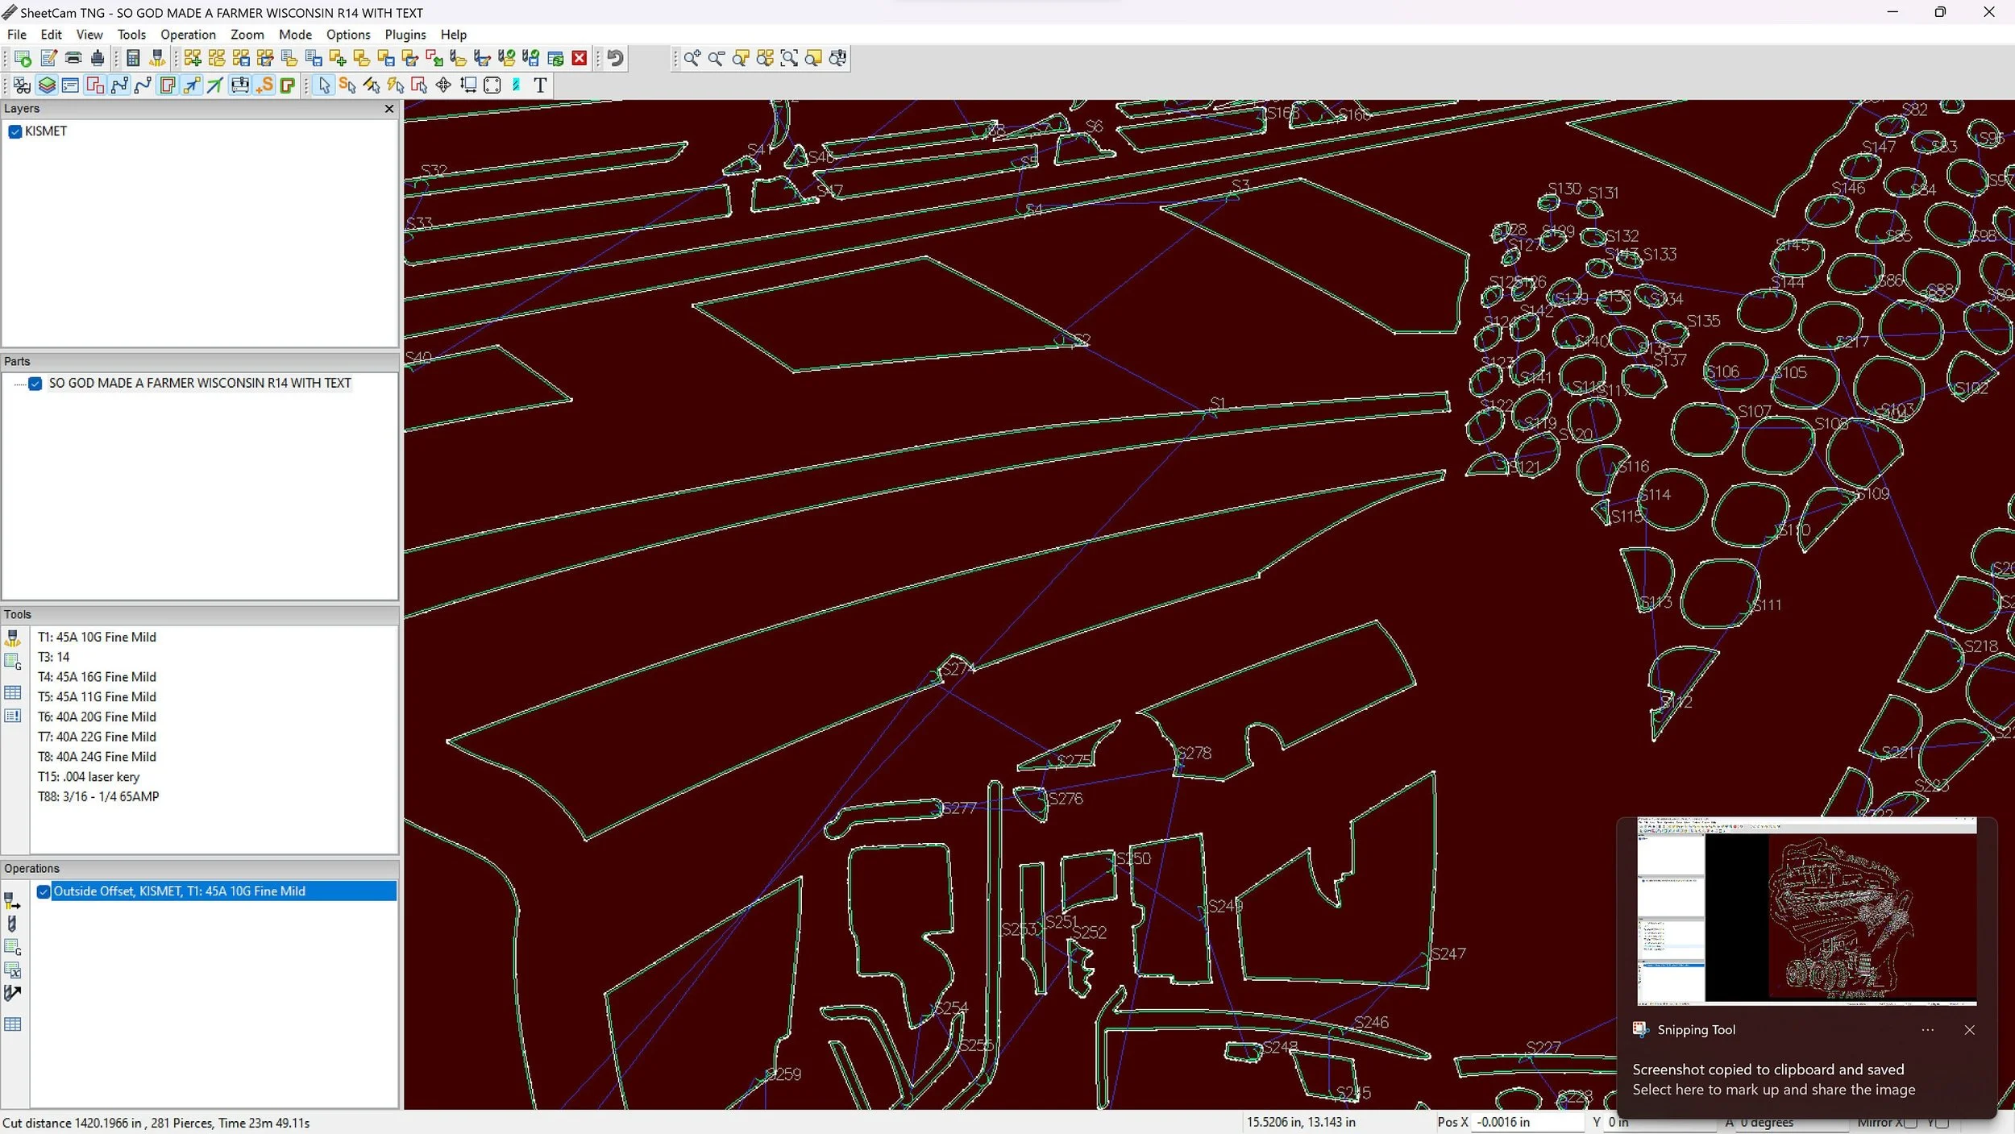Close the Layers panel

tap(389, 109)
